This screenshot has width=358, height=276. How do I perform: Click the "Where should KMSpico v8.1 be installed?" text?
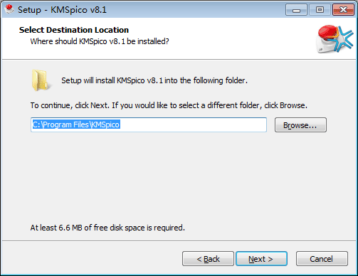point(100,41)
